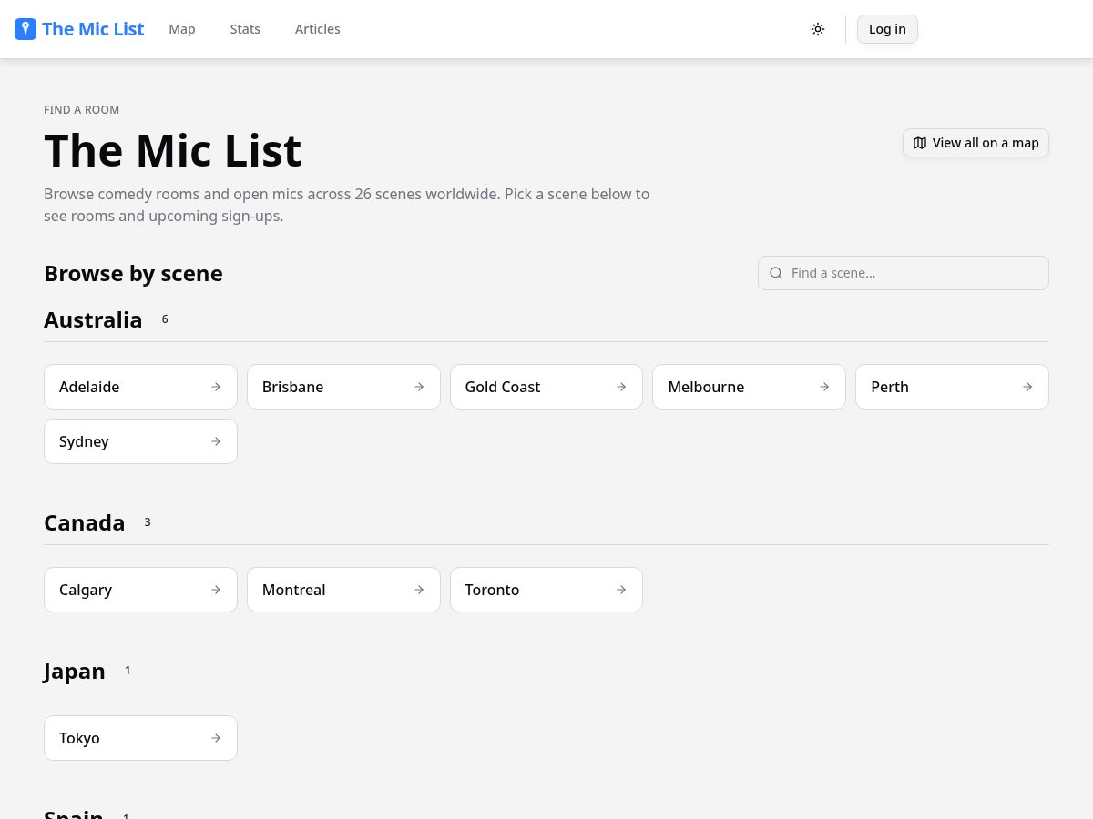The height and width of the screenshot is (819, 1093).
Task: Click the arrow icon on Sydney card
Action: (216, 441)
